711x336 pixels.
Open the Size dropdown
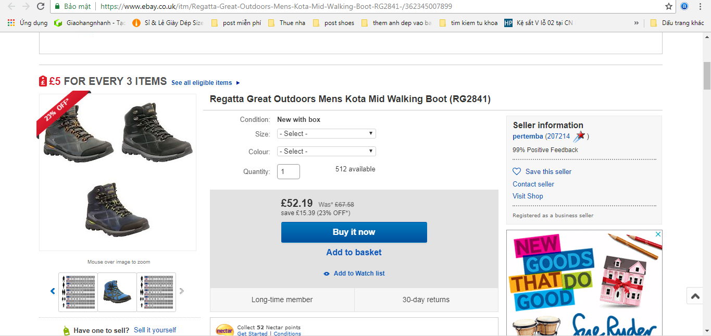pos(327,134)
